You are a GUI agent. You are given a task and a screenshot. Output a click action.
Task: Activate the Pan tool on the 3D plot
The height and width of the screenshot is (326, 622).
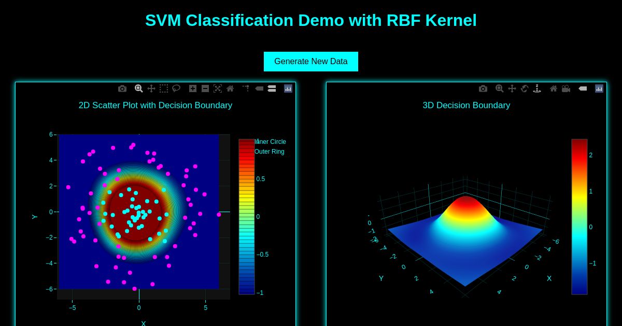tap(512, 88)
